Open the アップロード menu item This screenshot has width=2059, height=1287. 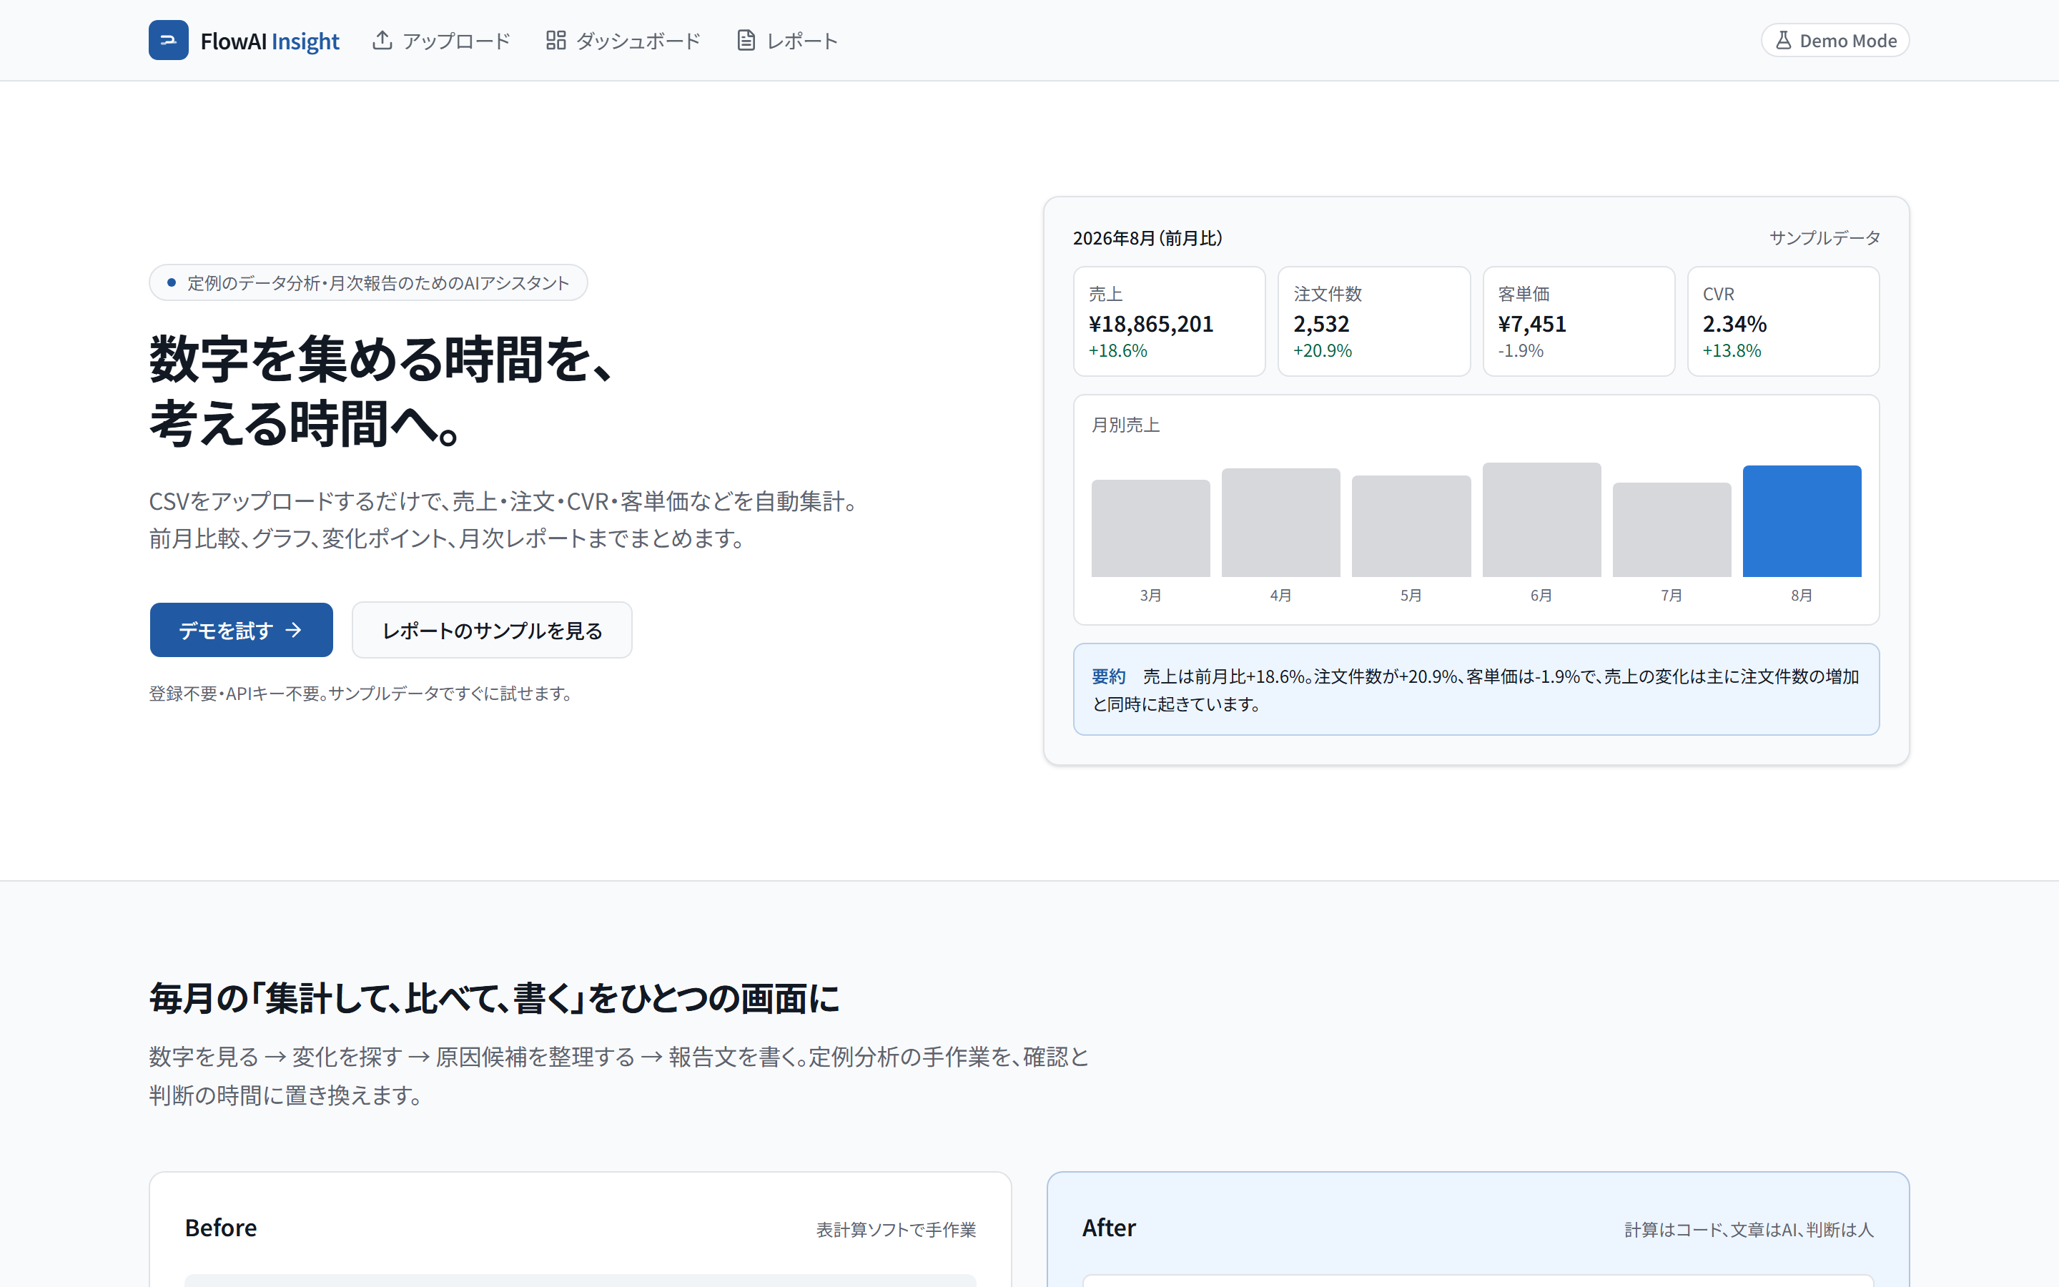[442, 40]
